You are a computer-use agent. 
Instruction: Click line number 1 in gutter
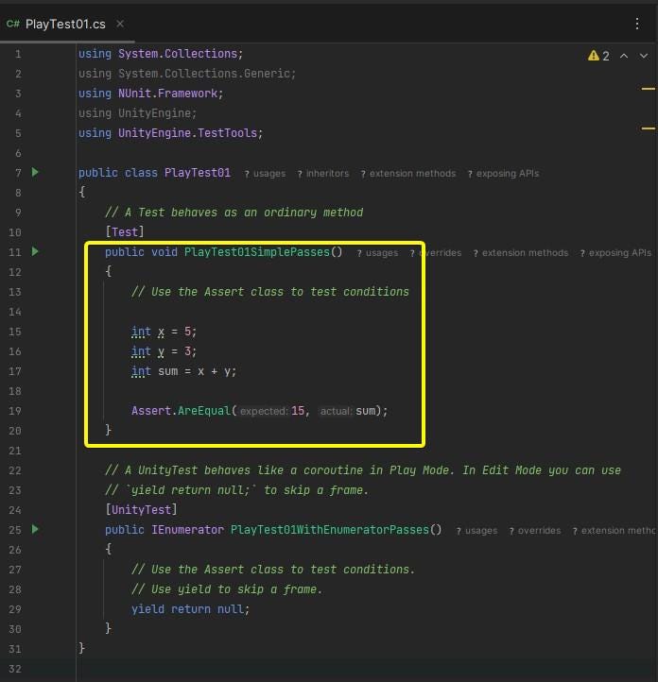pyautogui.click(x=18, y=54)
